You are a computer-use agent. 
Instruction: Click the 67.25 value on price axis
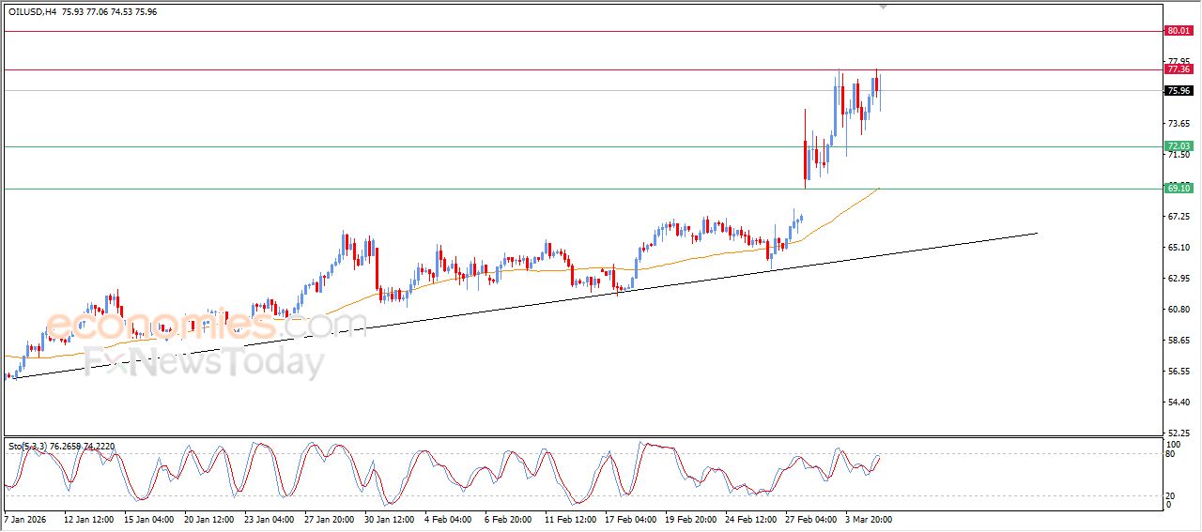1179,217
